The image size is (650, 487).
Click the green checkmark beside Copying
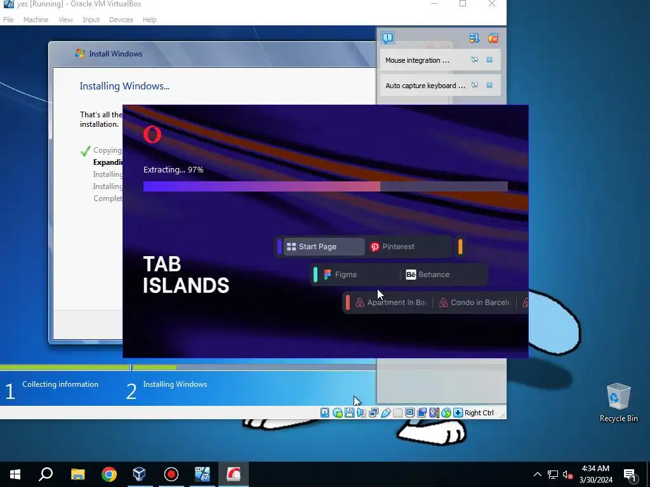point(86,151)
